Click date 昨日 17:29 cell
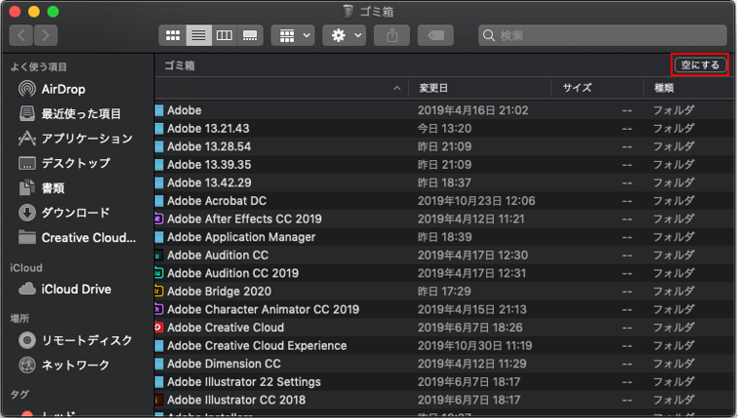The image size is (738, 419). [444, 291]
